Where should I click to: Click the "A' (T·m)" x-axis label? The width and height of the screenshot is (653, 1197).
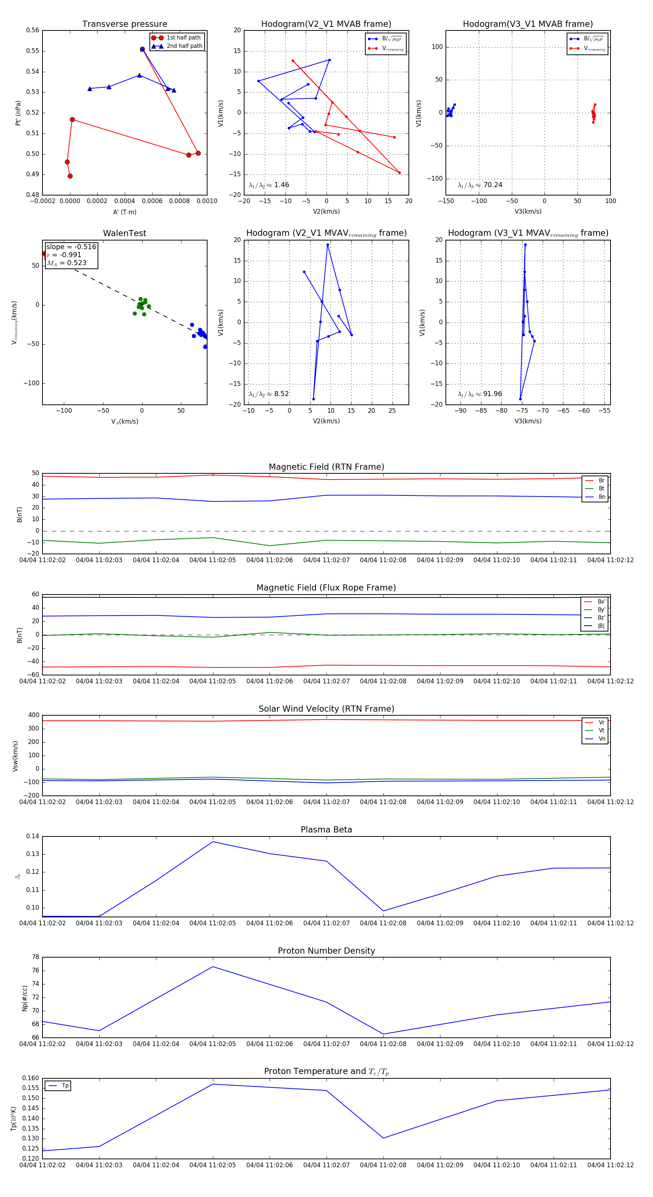pos(124,212)
